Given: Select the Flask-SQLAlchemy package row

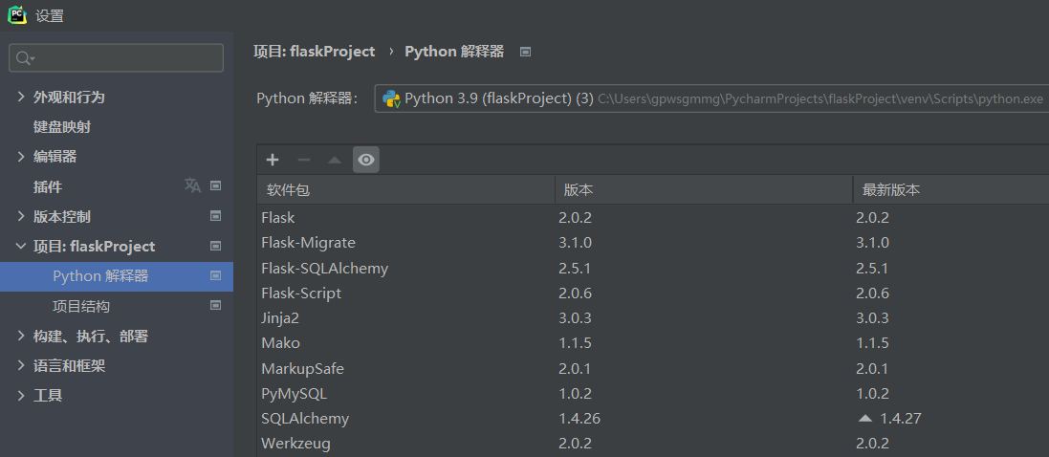Looking at the screenshot, I should pyautogui.click(x=653, y=269).
